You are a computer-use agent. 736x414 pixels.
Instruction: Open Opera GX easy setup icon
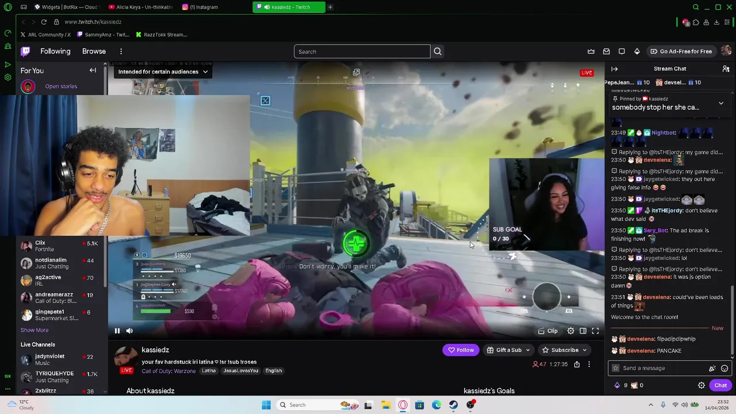[x=727, y=22]
